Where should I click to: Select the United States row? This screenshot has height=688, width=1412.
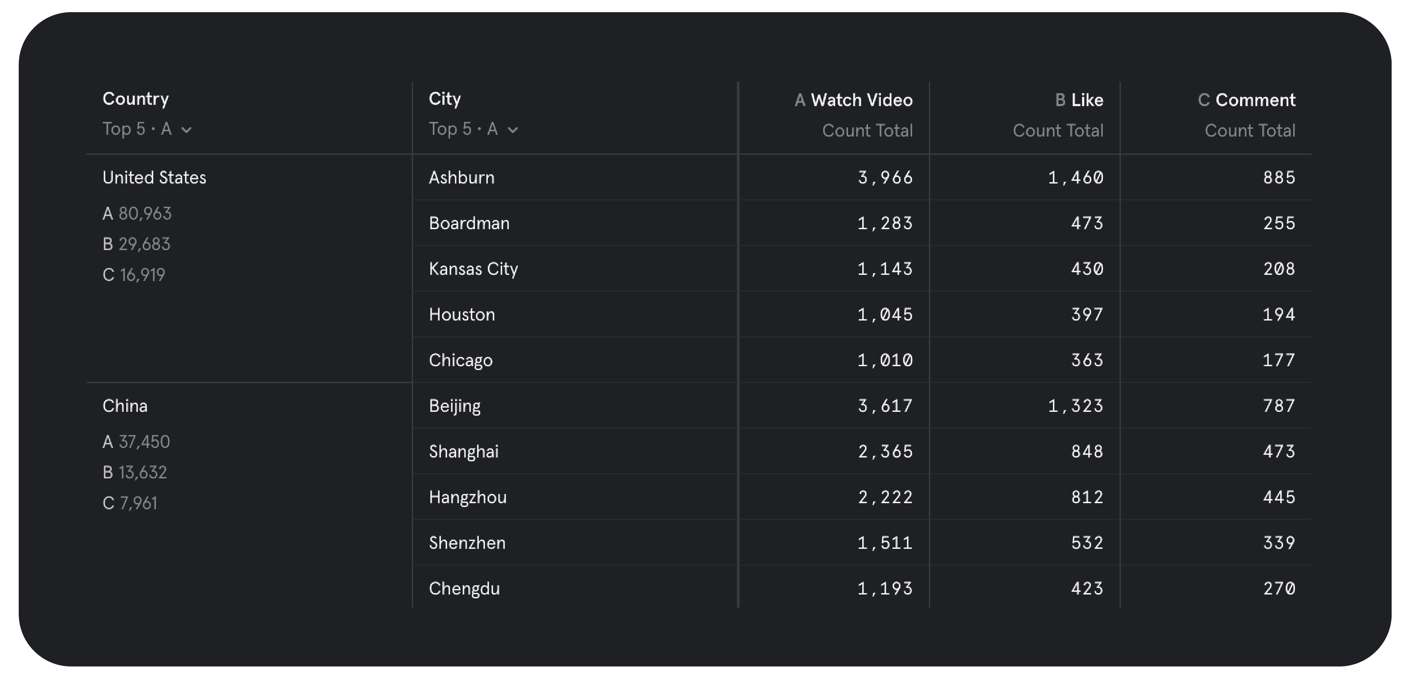click(155, 177)
